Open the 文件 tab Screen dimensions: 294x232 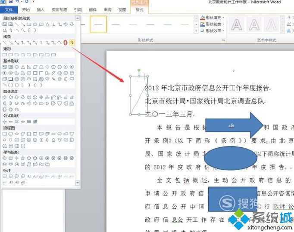coord(9,10)
